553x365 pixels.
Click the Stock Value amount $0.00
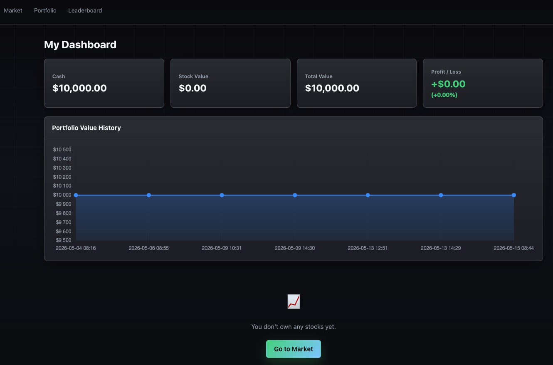[193, 88]
